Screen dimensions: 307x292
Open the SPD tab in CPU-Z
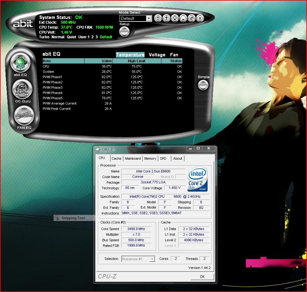(x=163, y=159)
